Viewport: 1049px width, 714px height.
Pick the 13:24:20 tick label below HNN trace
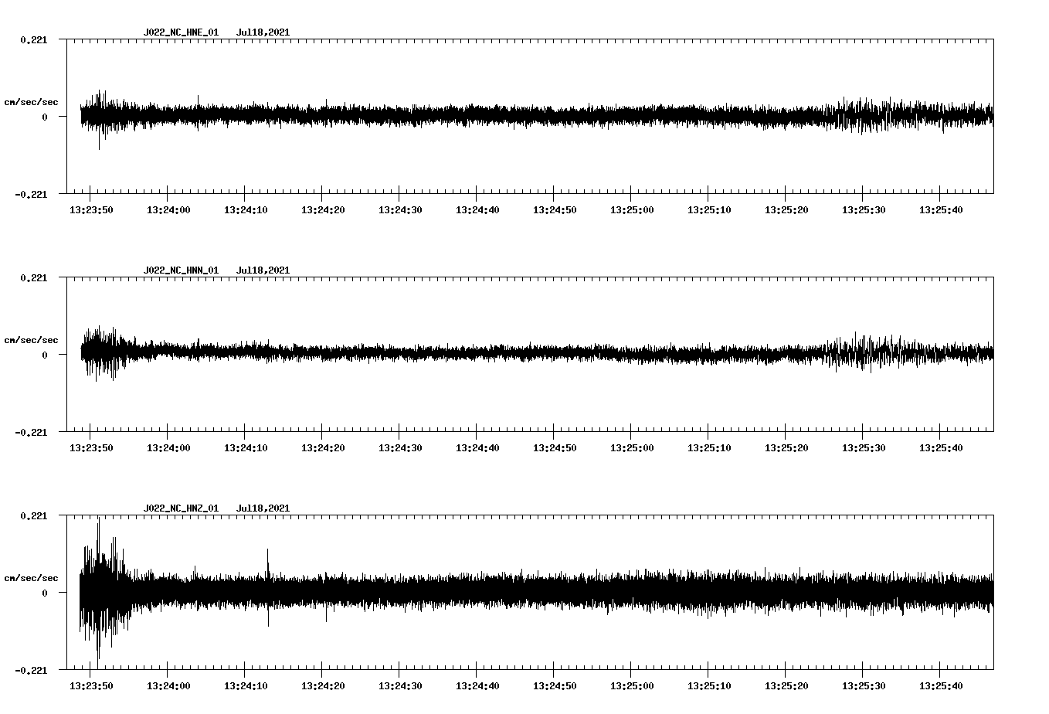tap(323, 447)
